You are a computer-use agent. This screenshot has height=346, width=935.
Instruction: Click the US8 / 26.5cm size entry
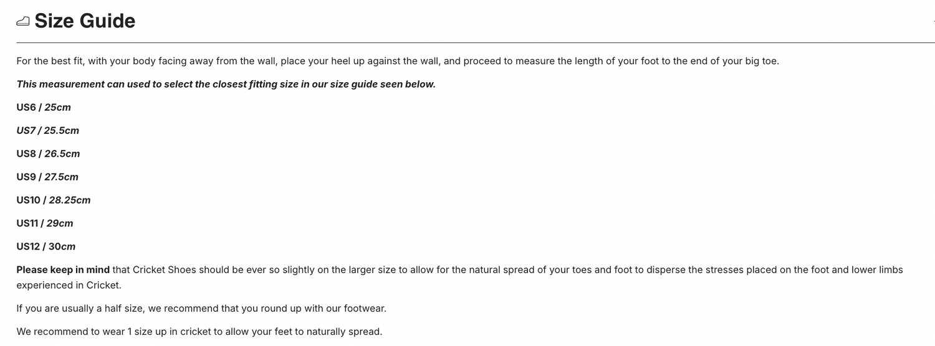coord(48,154)
